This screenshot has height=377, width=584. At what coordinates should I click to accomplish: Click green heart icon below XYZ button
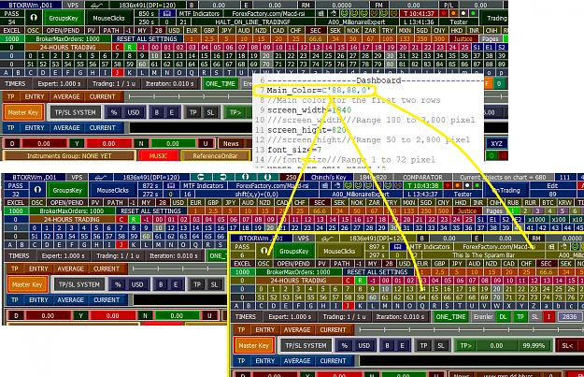pos(491,155)
